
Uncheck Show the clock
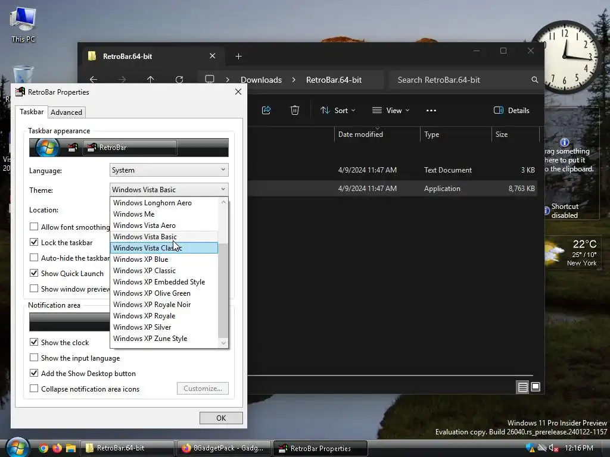click(34, 342)
